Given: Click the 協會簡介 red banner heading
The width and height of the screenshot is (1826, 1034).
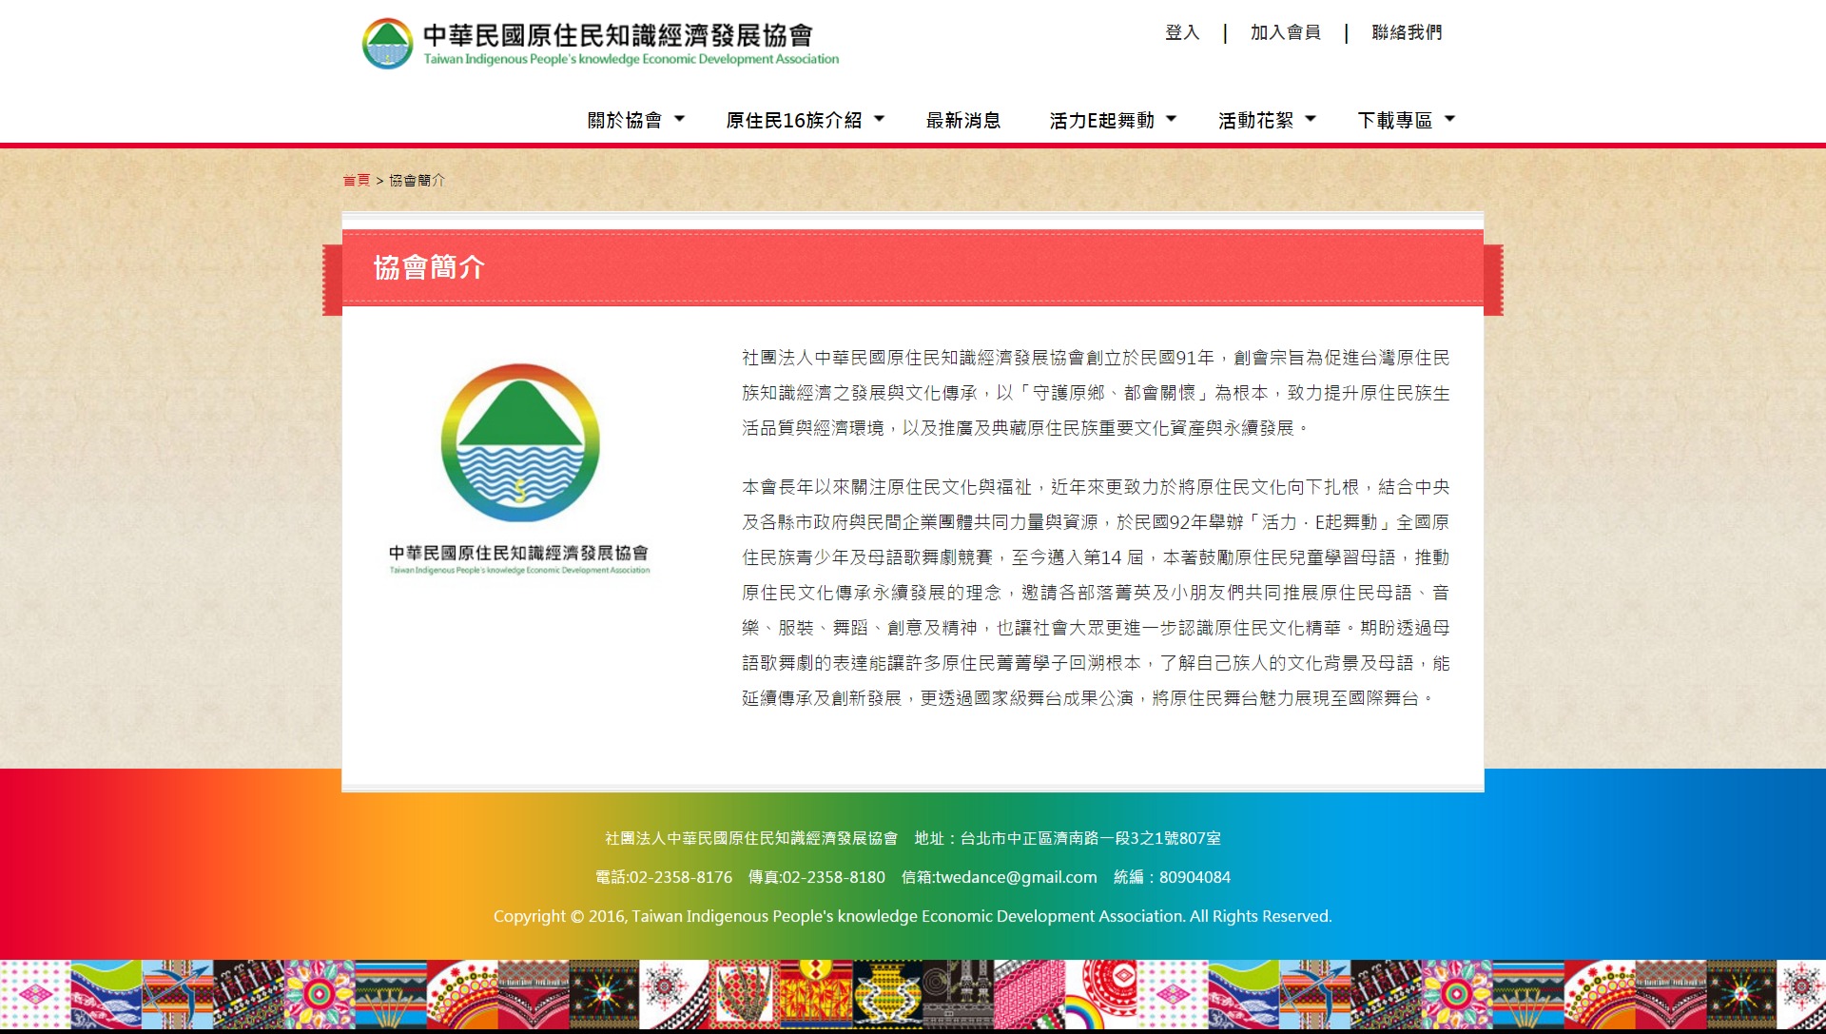Looking at the screenshot, I should click(x=429, y=267).
